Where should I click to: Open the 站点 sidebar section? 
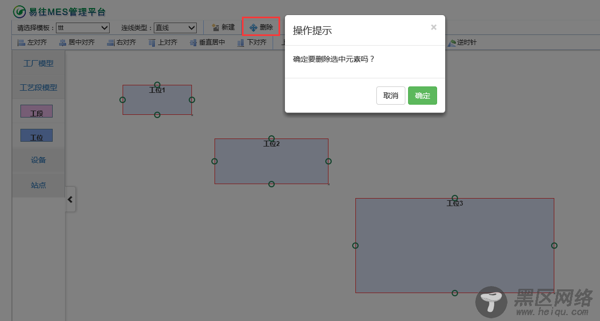38,185
